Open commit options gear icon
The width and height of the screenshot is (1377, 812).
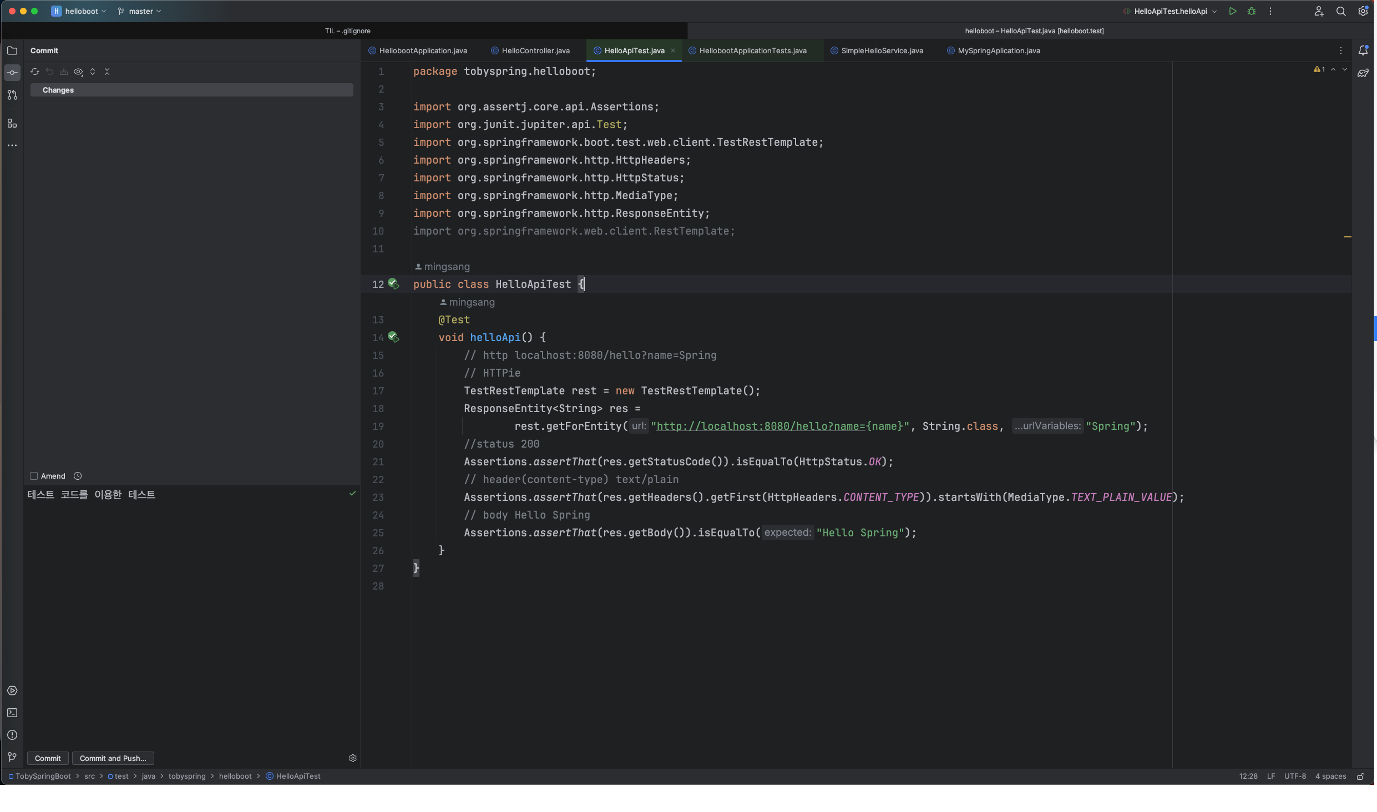click(x=352, y=758)
